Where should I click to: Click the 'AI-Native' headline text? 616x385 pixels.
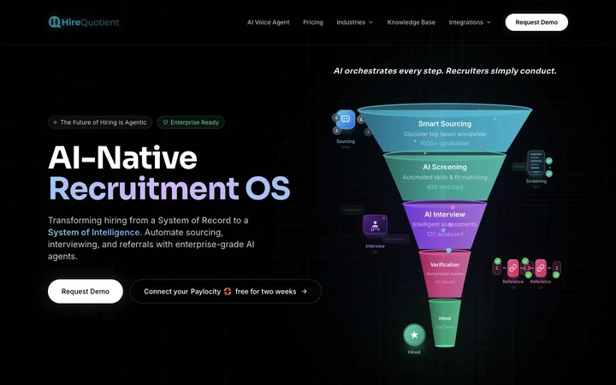point(122,157)
